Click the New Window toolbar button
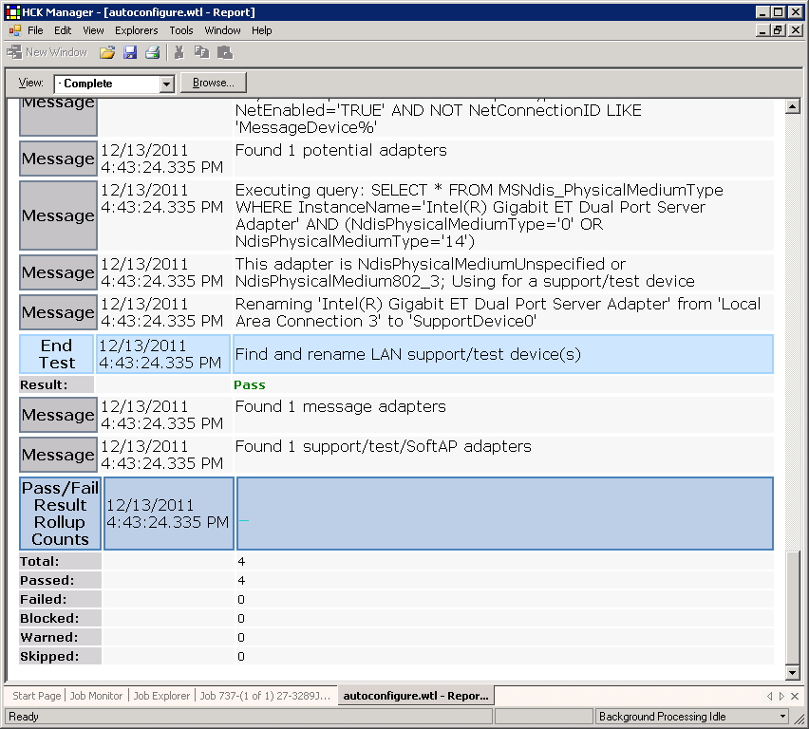The image size is (809, 729). tap(47, 52)
